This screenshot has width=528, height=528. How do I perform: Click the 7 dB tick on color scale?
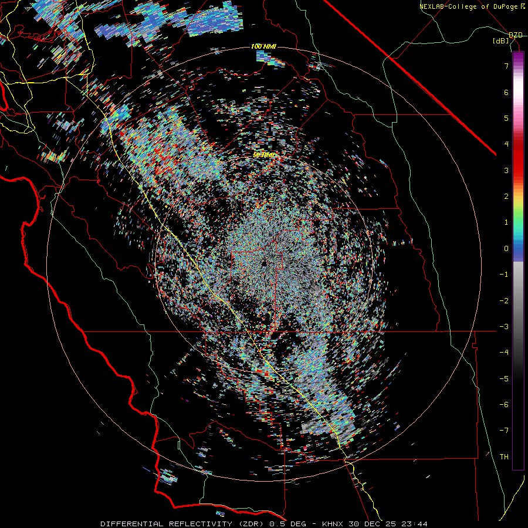(506, 66)
